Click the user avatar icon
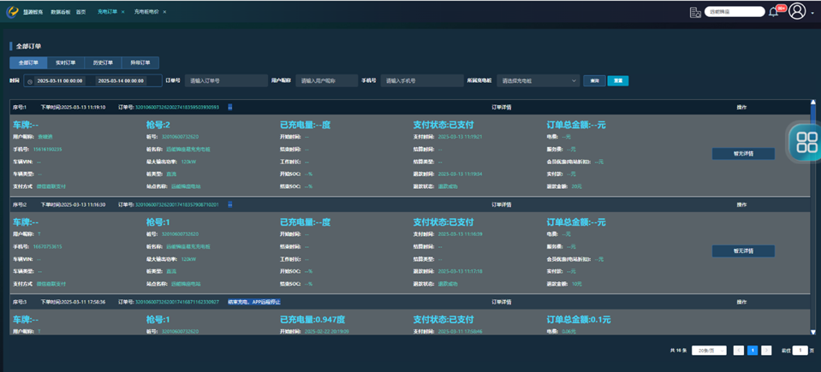The image size is (821, 372). point(797,11)
